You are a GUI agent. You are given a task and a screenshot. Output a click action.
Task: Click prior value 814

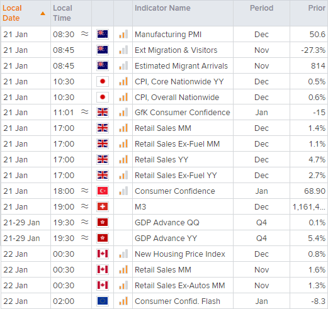point(318,66)
